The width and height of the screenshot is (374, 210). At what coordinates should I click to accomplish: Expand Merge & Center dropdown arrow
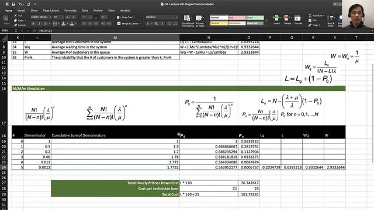click(140, 23)
